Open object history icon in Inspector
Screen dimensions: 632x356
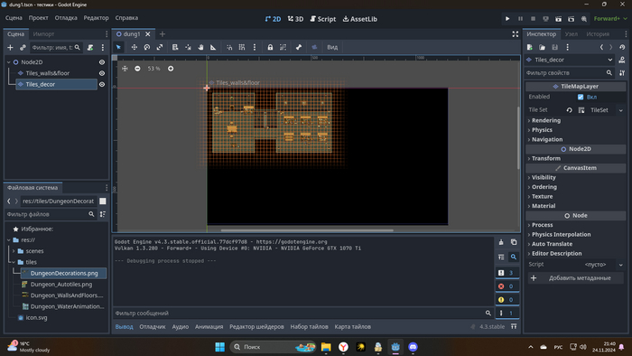622,47
